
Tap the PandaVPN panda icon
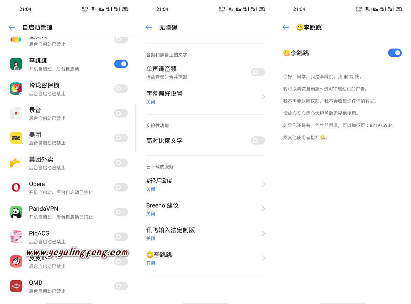16,212
